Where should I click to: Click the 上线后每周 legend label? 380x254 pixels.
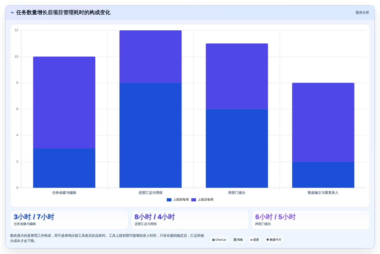(x=205, y=200)
